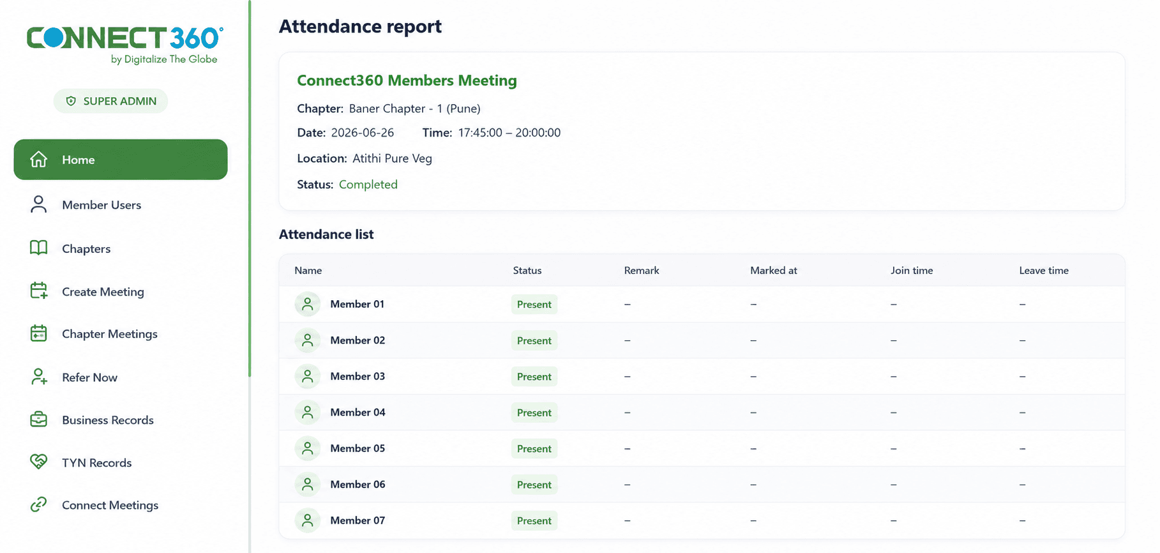Click the time 17:45:00 – 20:00:00
The image size is (1160, 553).
[x=509, y=133]
